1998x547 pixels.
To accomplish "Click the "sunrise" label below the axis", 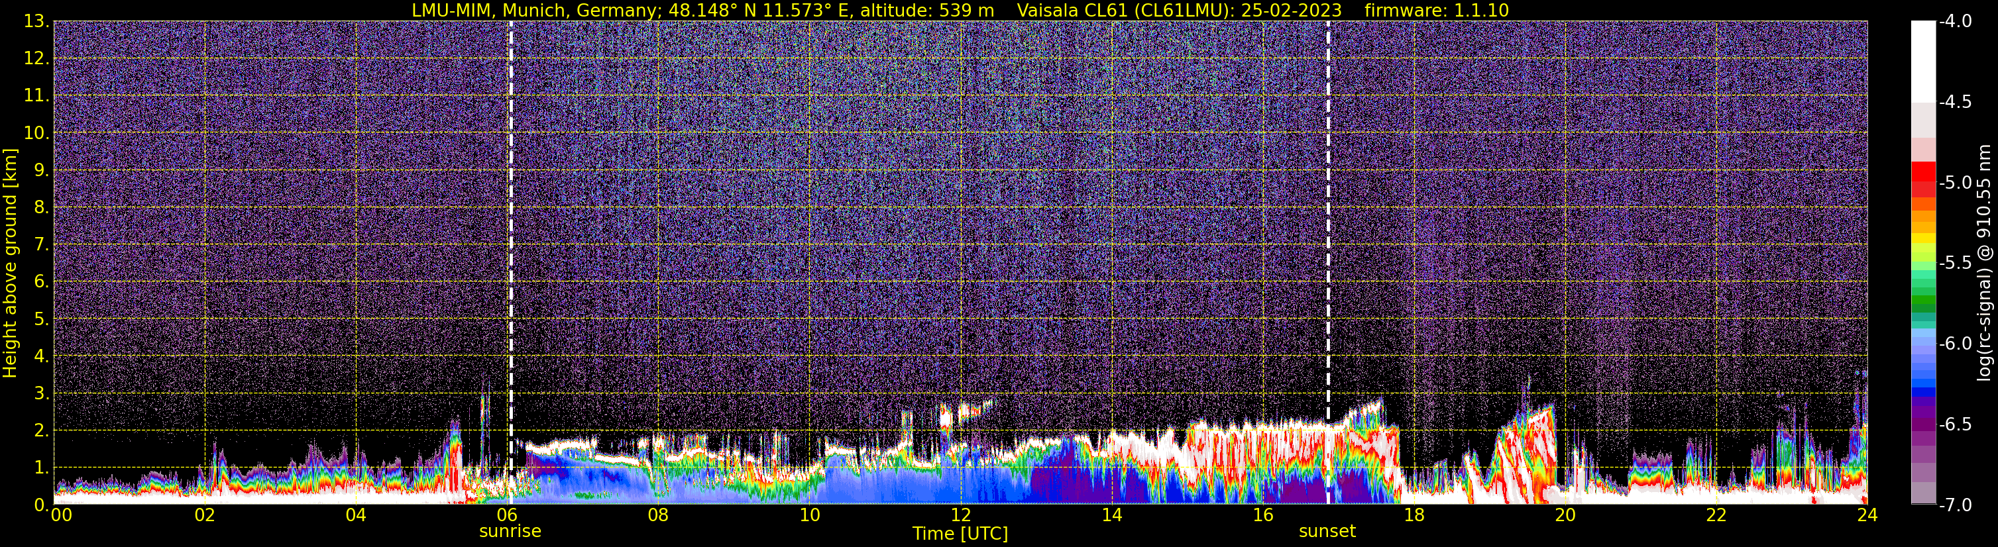I will click(510, 532).
